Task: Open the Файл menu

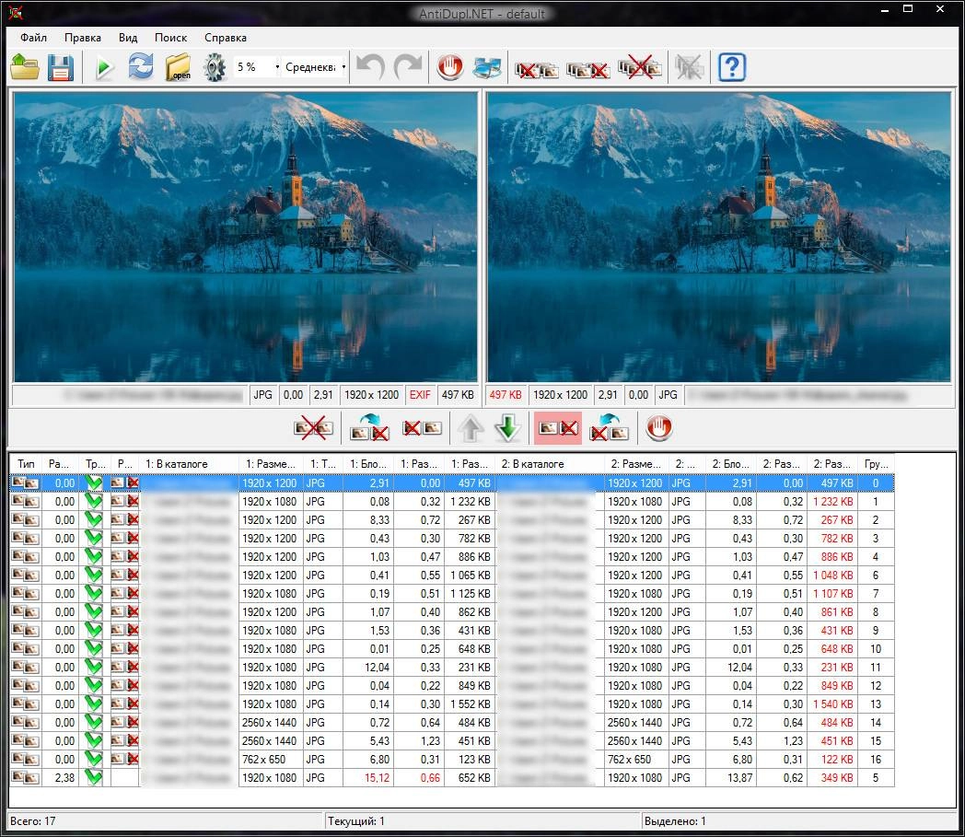Action: pyautogui.click(x=33, y=38)
